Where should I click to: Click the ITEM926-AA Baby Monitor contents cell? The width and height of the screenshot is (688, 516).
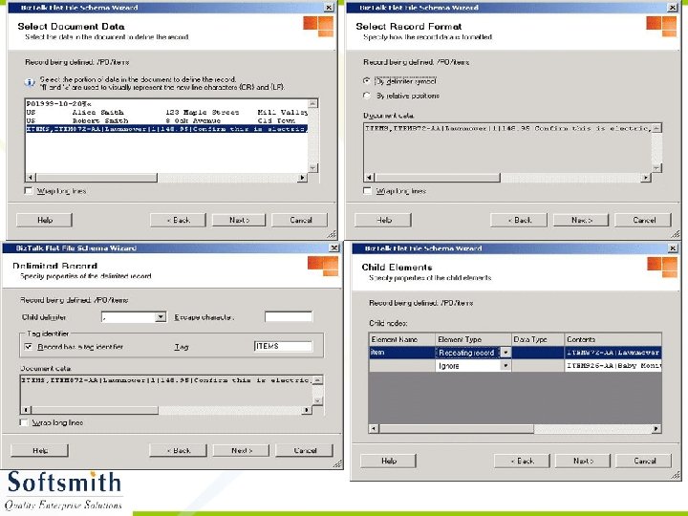click(613, 365)
